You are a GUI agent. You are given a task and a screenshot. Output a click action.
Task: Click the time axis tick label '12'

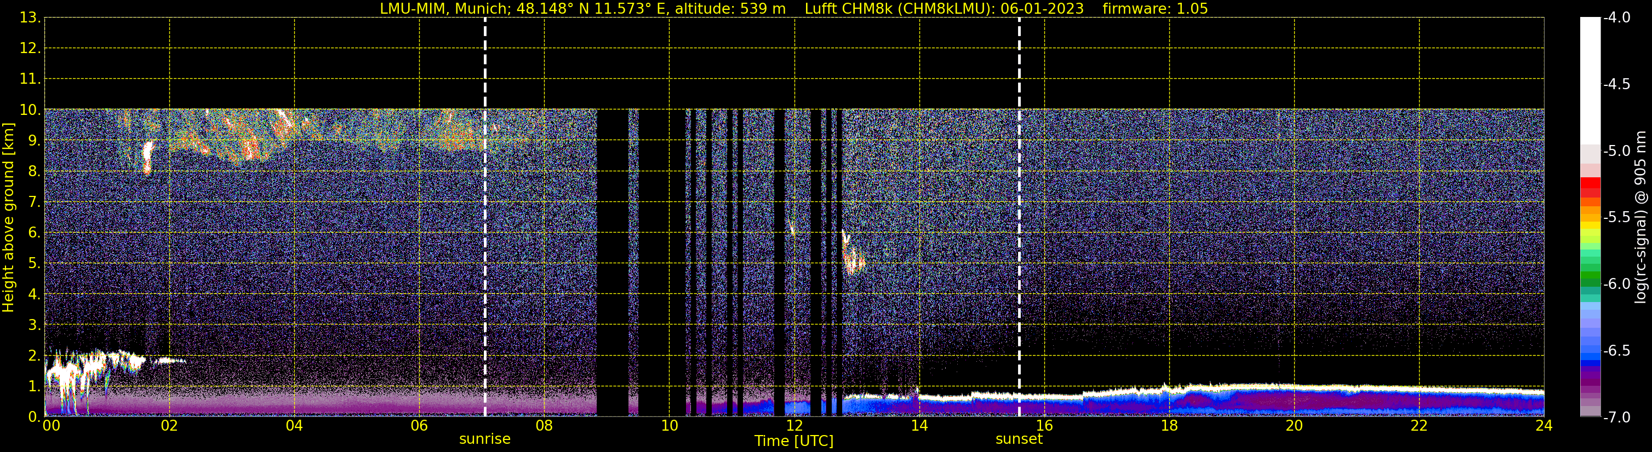(x=794, y=426)
